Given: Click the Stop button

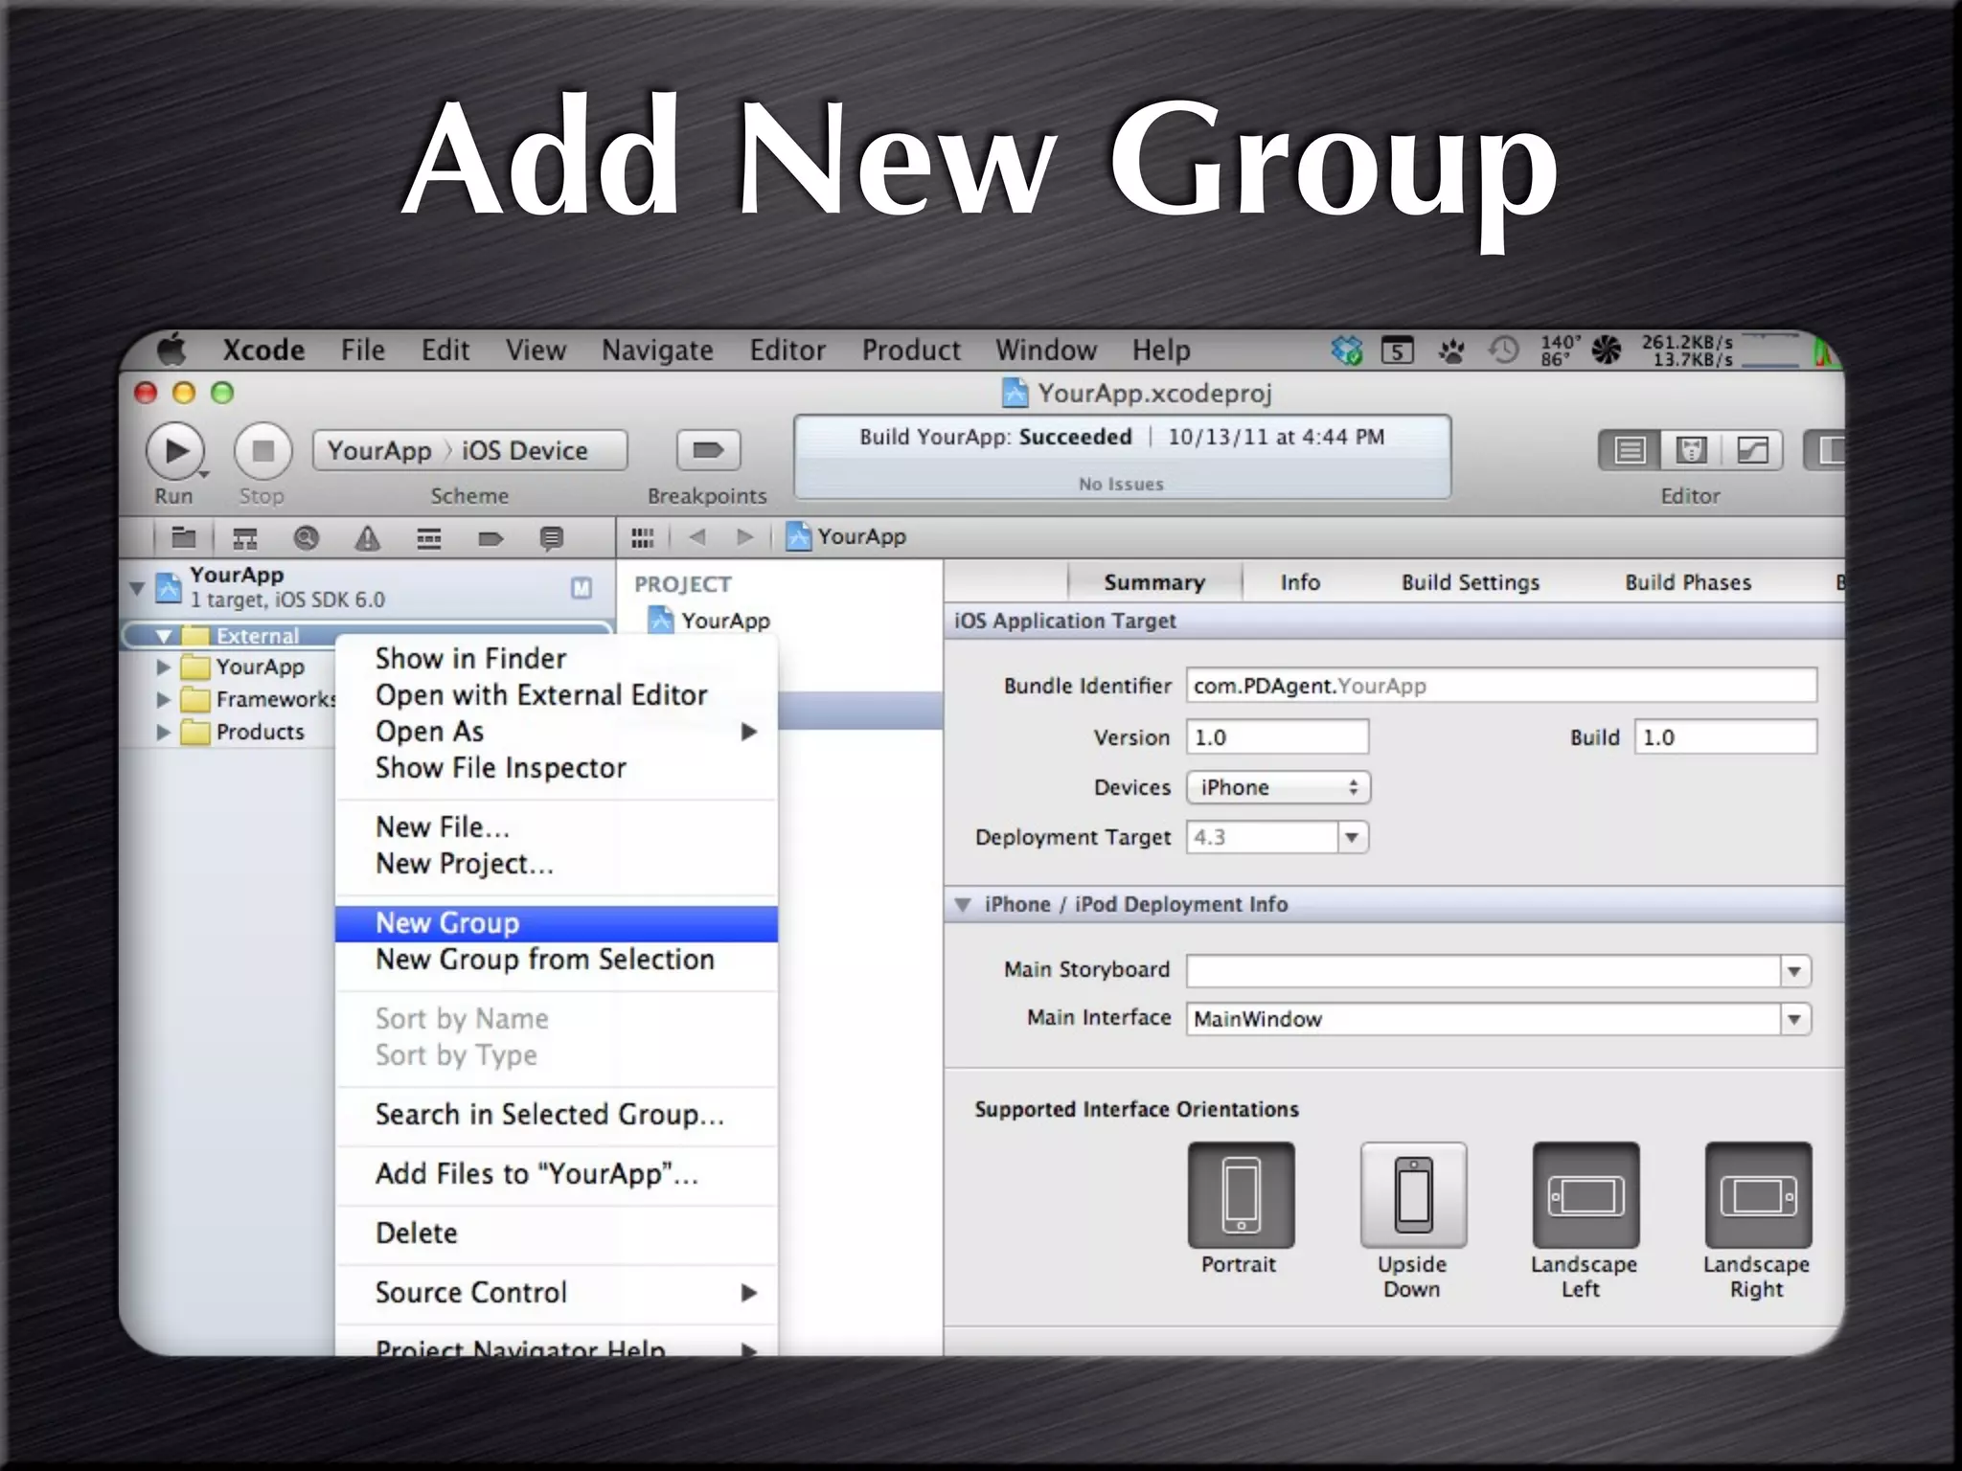Looking at the screenshot, I should pyautogui.click(x=263, y=451).
